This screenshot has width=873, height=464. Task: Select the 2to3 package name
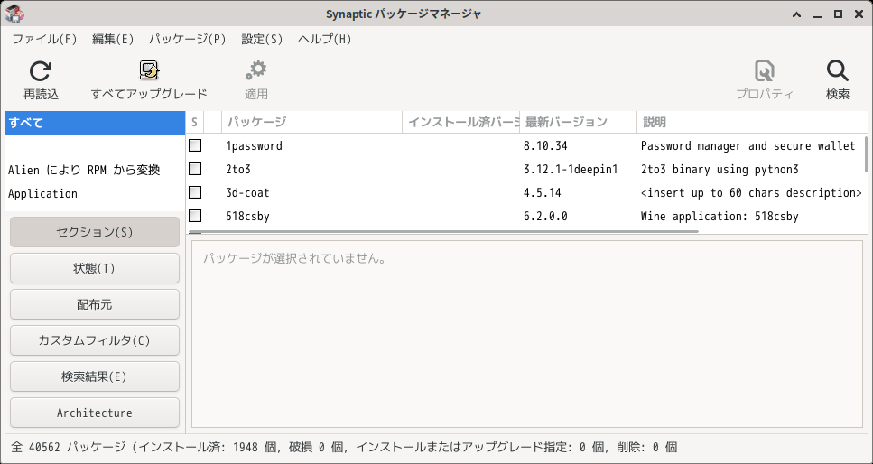click(238, 170)
